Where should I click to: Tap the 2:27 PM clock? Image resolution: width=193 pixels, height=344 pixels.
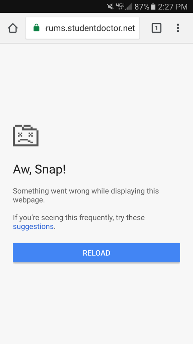(173, 7)
